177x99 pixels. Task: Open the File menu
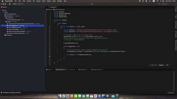click(x=15, y=1)
